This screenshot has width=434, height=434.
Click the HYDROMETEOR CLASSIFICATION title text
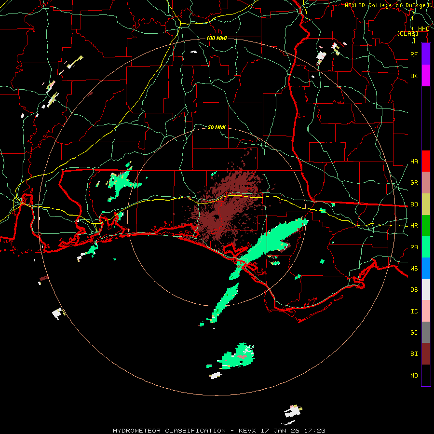click(169, 431)
